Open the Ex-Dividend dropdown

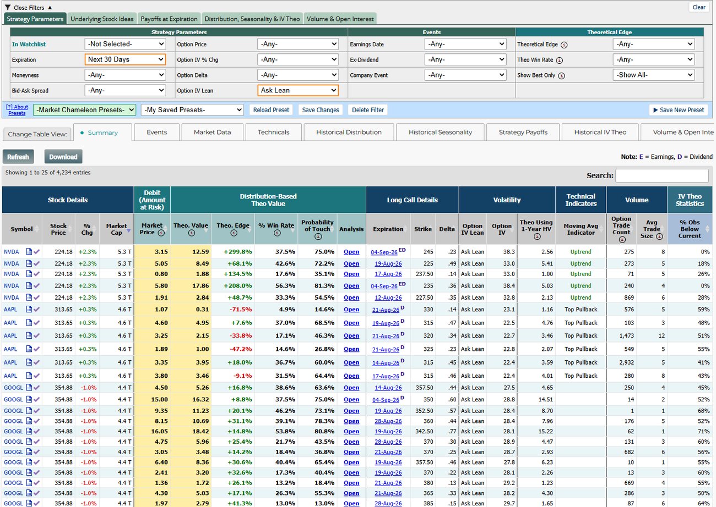(465, 59)
